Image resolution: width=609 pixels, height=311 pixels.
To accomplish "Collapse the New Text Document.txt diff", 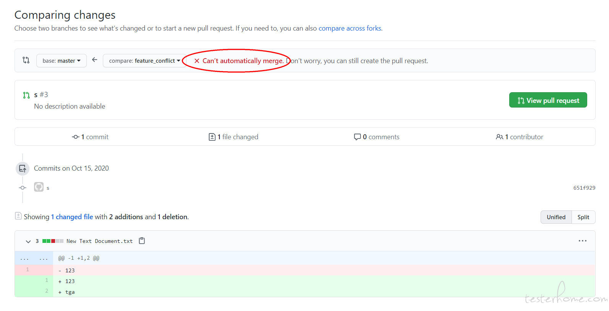I will 28,241.
